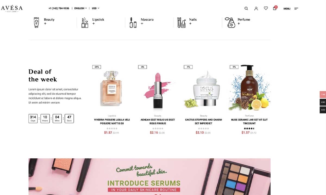Open the Coco Chanel perfume thumbnail
Viewport: 326px width, 195px height.
pos(112,88)
